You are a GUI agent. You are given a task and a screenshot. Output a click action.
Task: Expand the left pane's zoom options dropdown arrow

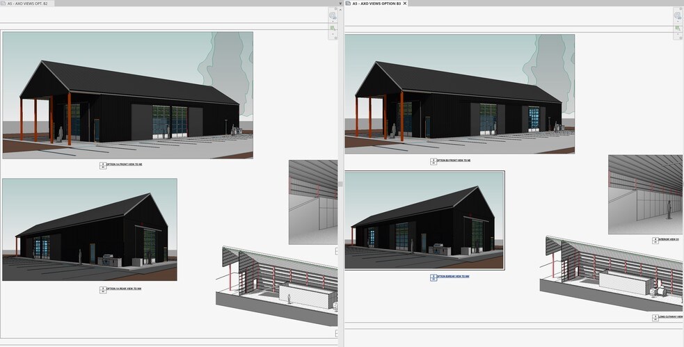point(333,34)
